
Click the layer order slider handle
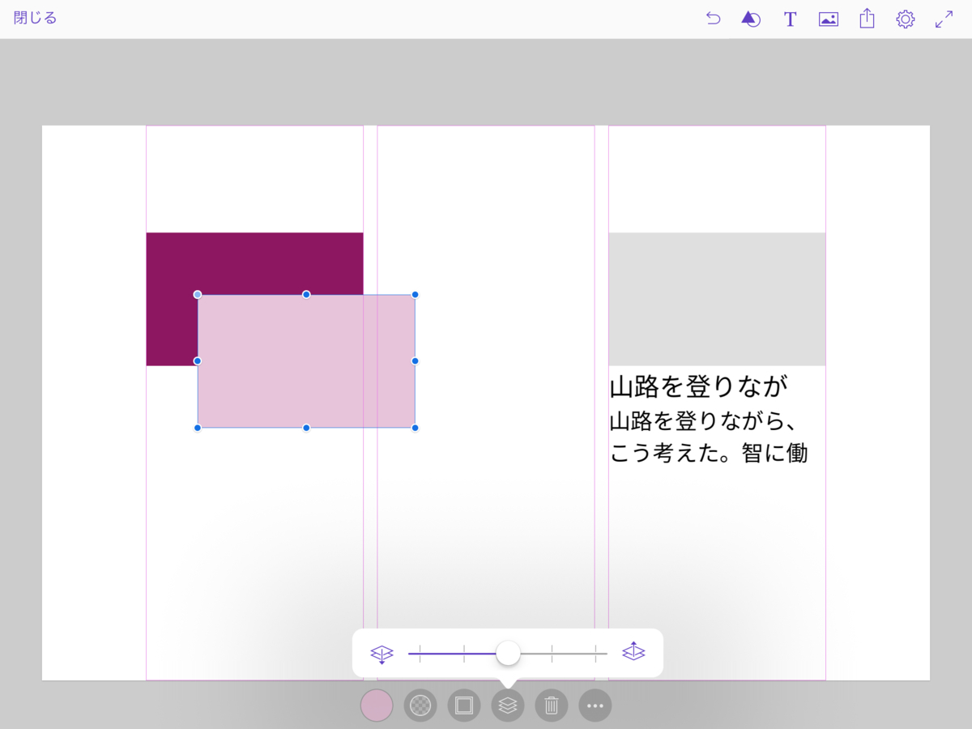[509, 651]
